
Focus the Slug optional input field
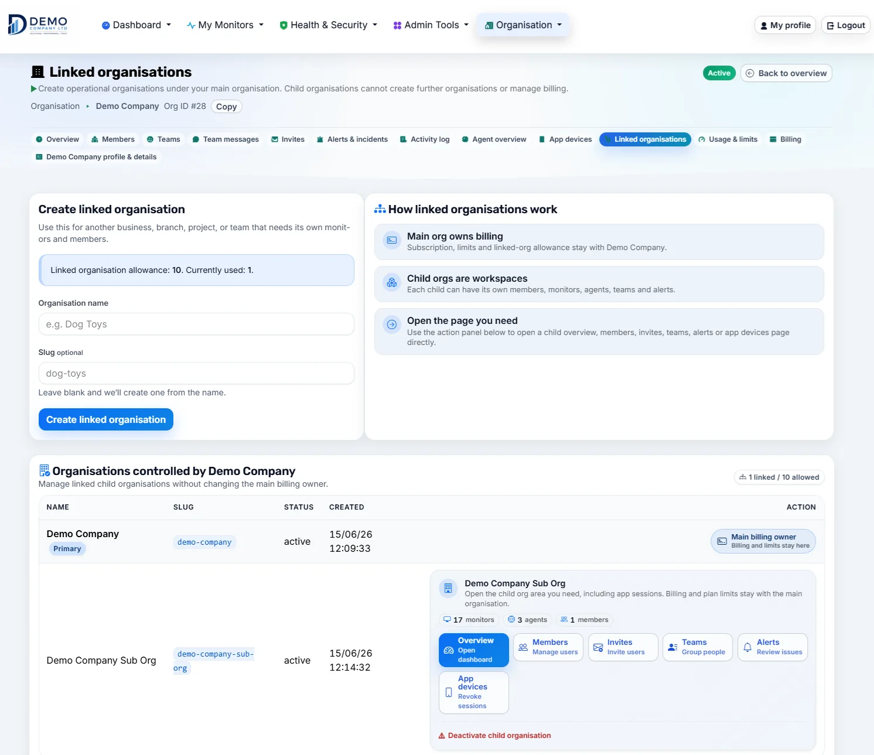[196, 373]
